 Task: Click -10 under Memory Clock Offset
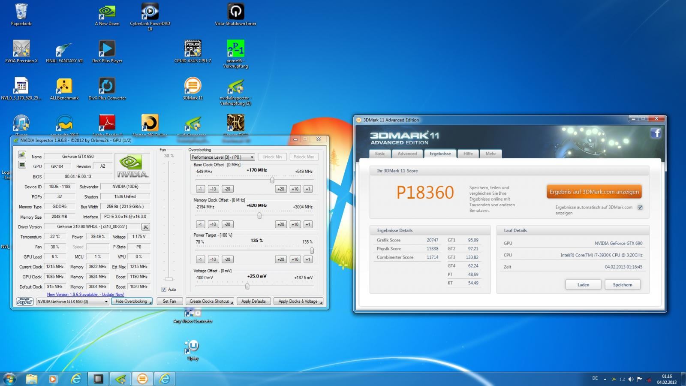coord(213,224)
